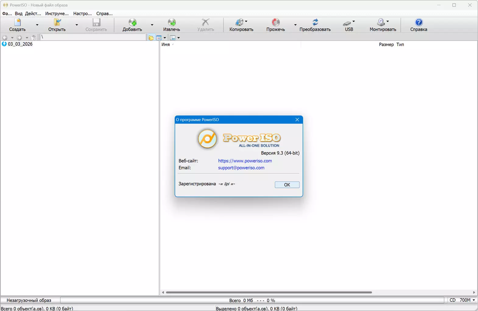Click the greyed Сохранить floppy disk icon
Viewport: 478px width, 311px height.
click(96, 22)
